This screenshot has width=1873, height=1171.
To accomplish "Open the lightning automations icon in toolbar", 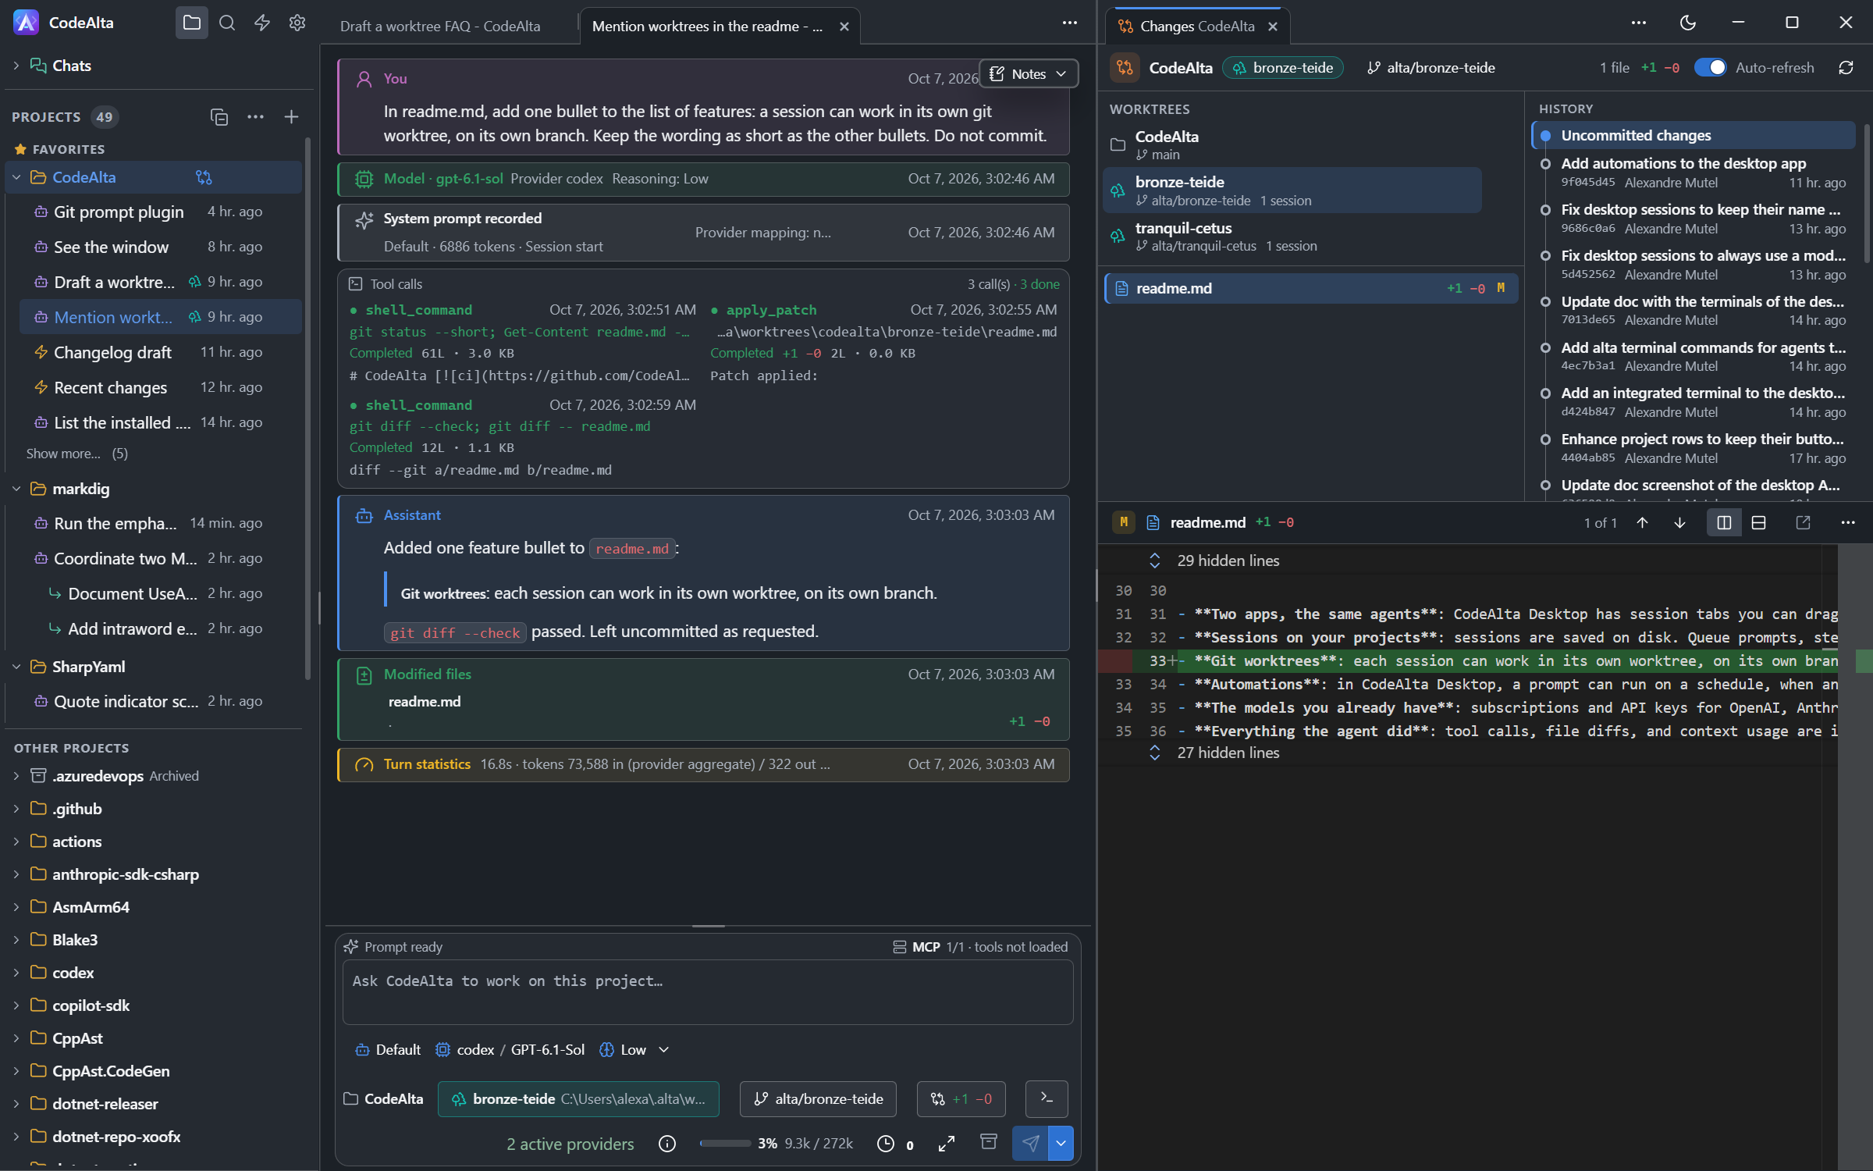I will point(262,23).
